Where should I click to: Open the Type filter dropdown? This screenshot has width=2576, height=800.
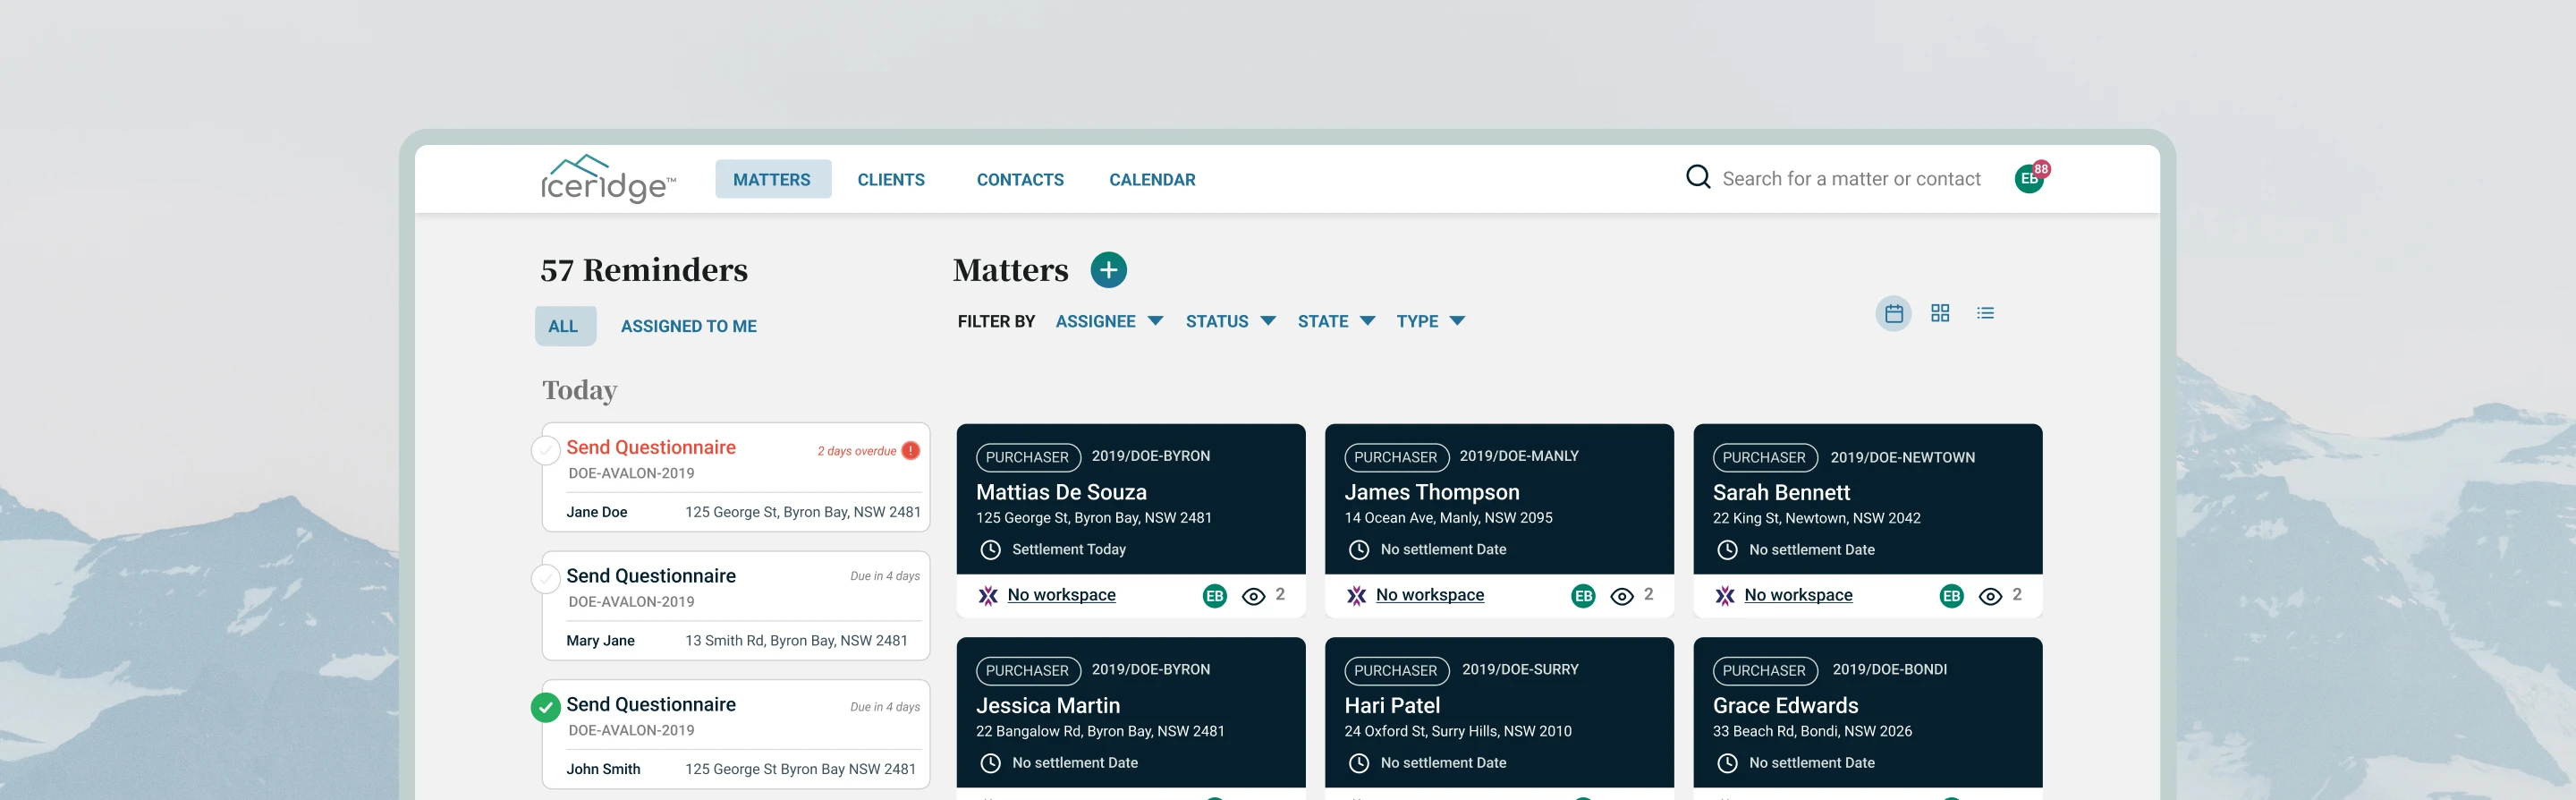[x=1430, y=321]
